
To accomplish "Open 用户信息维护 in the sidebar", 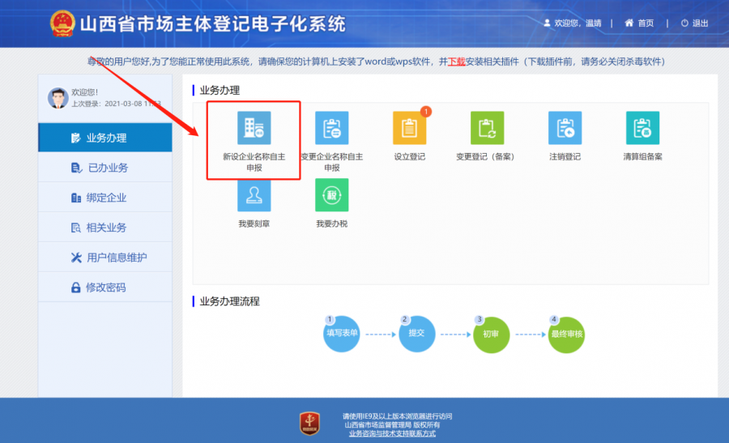I will [x=105, y=257].
